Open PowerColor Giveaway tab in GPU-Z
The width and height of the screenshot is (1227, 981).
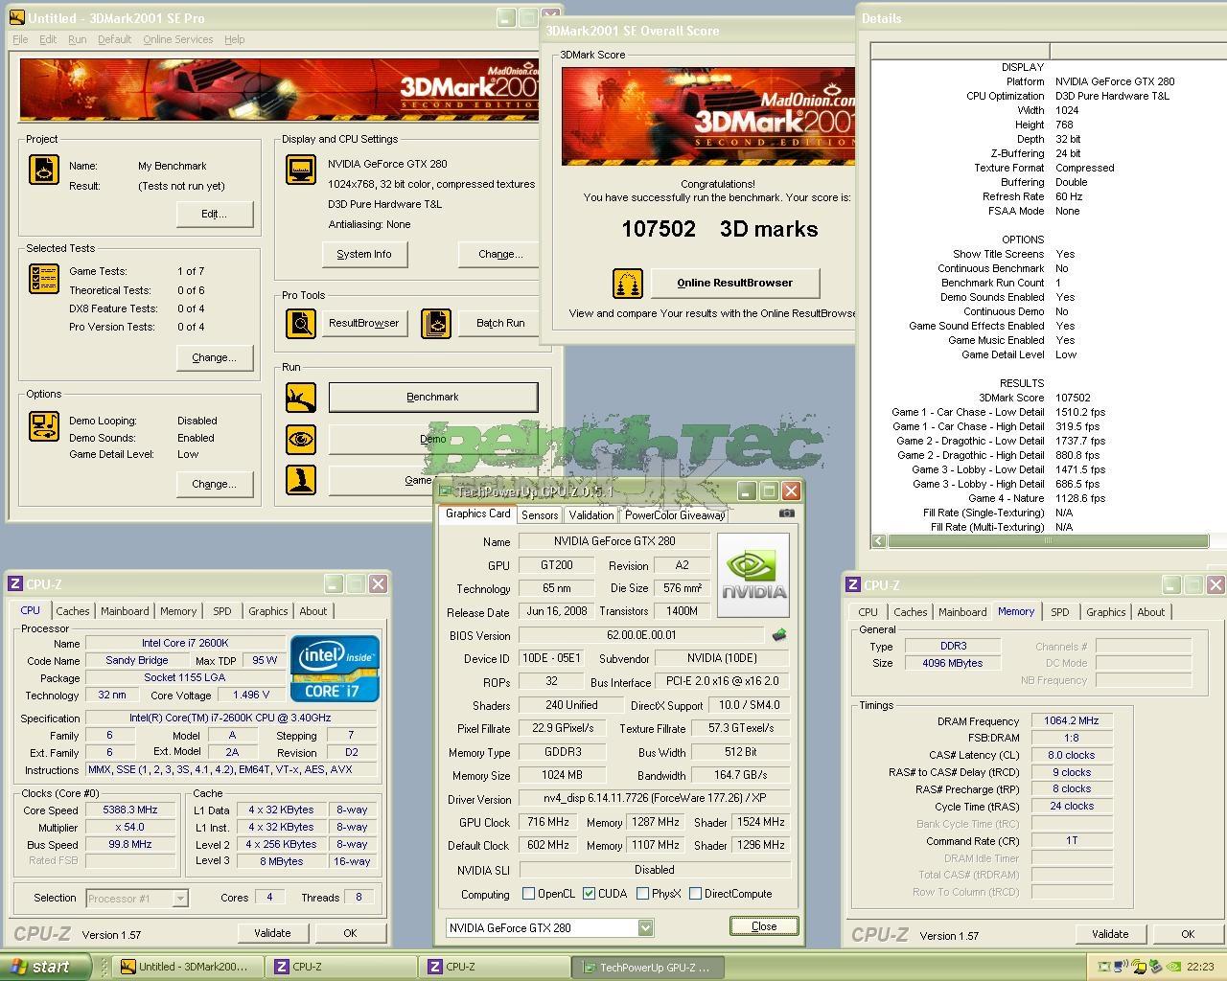[675, 515]
